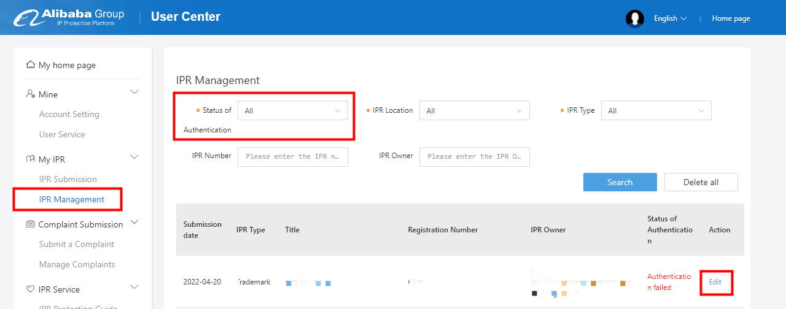Open IPR Submission page
Viewport: 786px width, 309px height.
[68, 179]
